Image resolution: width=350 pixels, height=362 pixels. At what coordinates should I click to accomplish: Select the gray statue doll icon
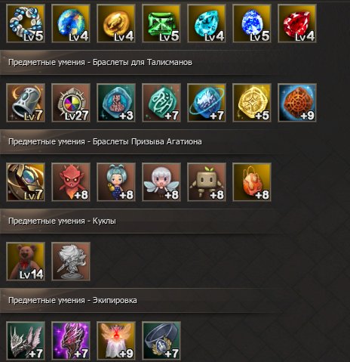point(71,261)
